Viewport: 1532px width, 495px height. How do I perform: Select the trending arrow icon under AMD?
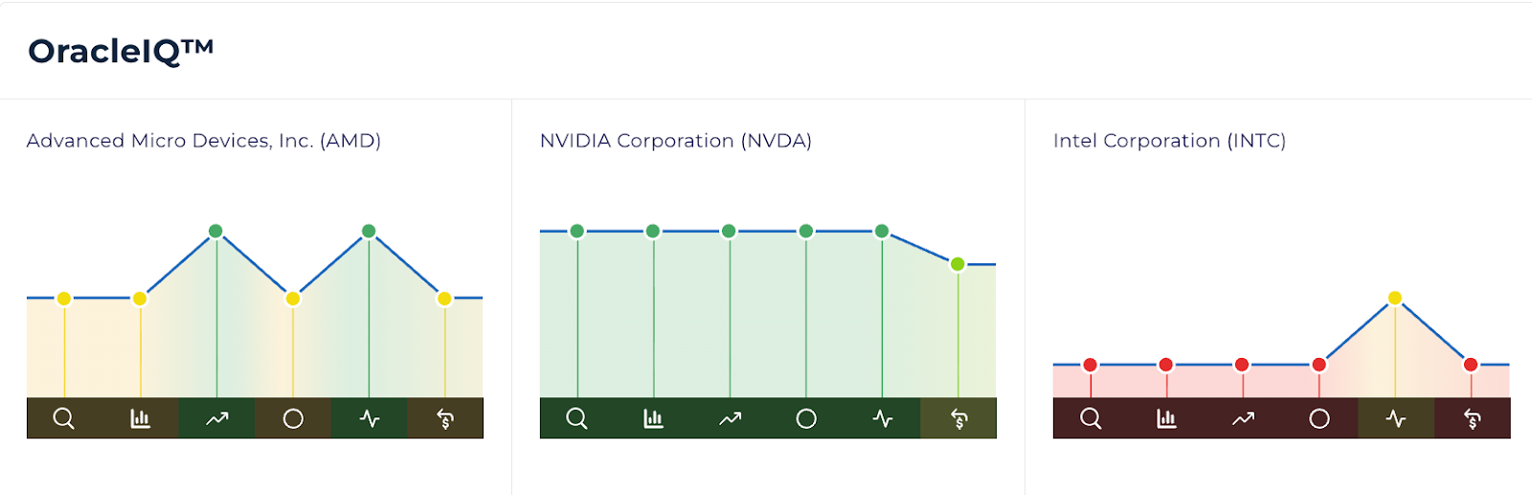point(216,418)
